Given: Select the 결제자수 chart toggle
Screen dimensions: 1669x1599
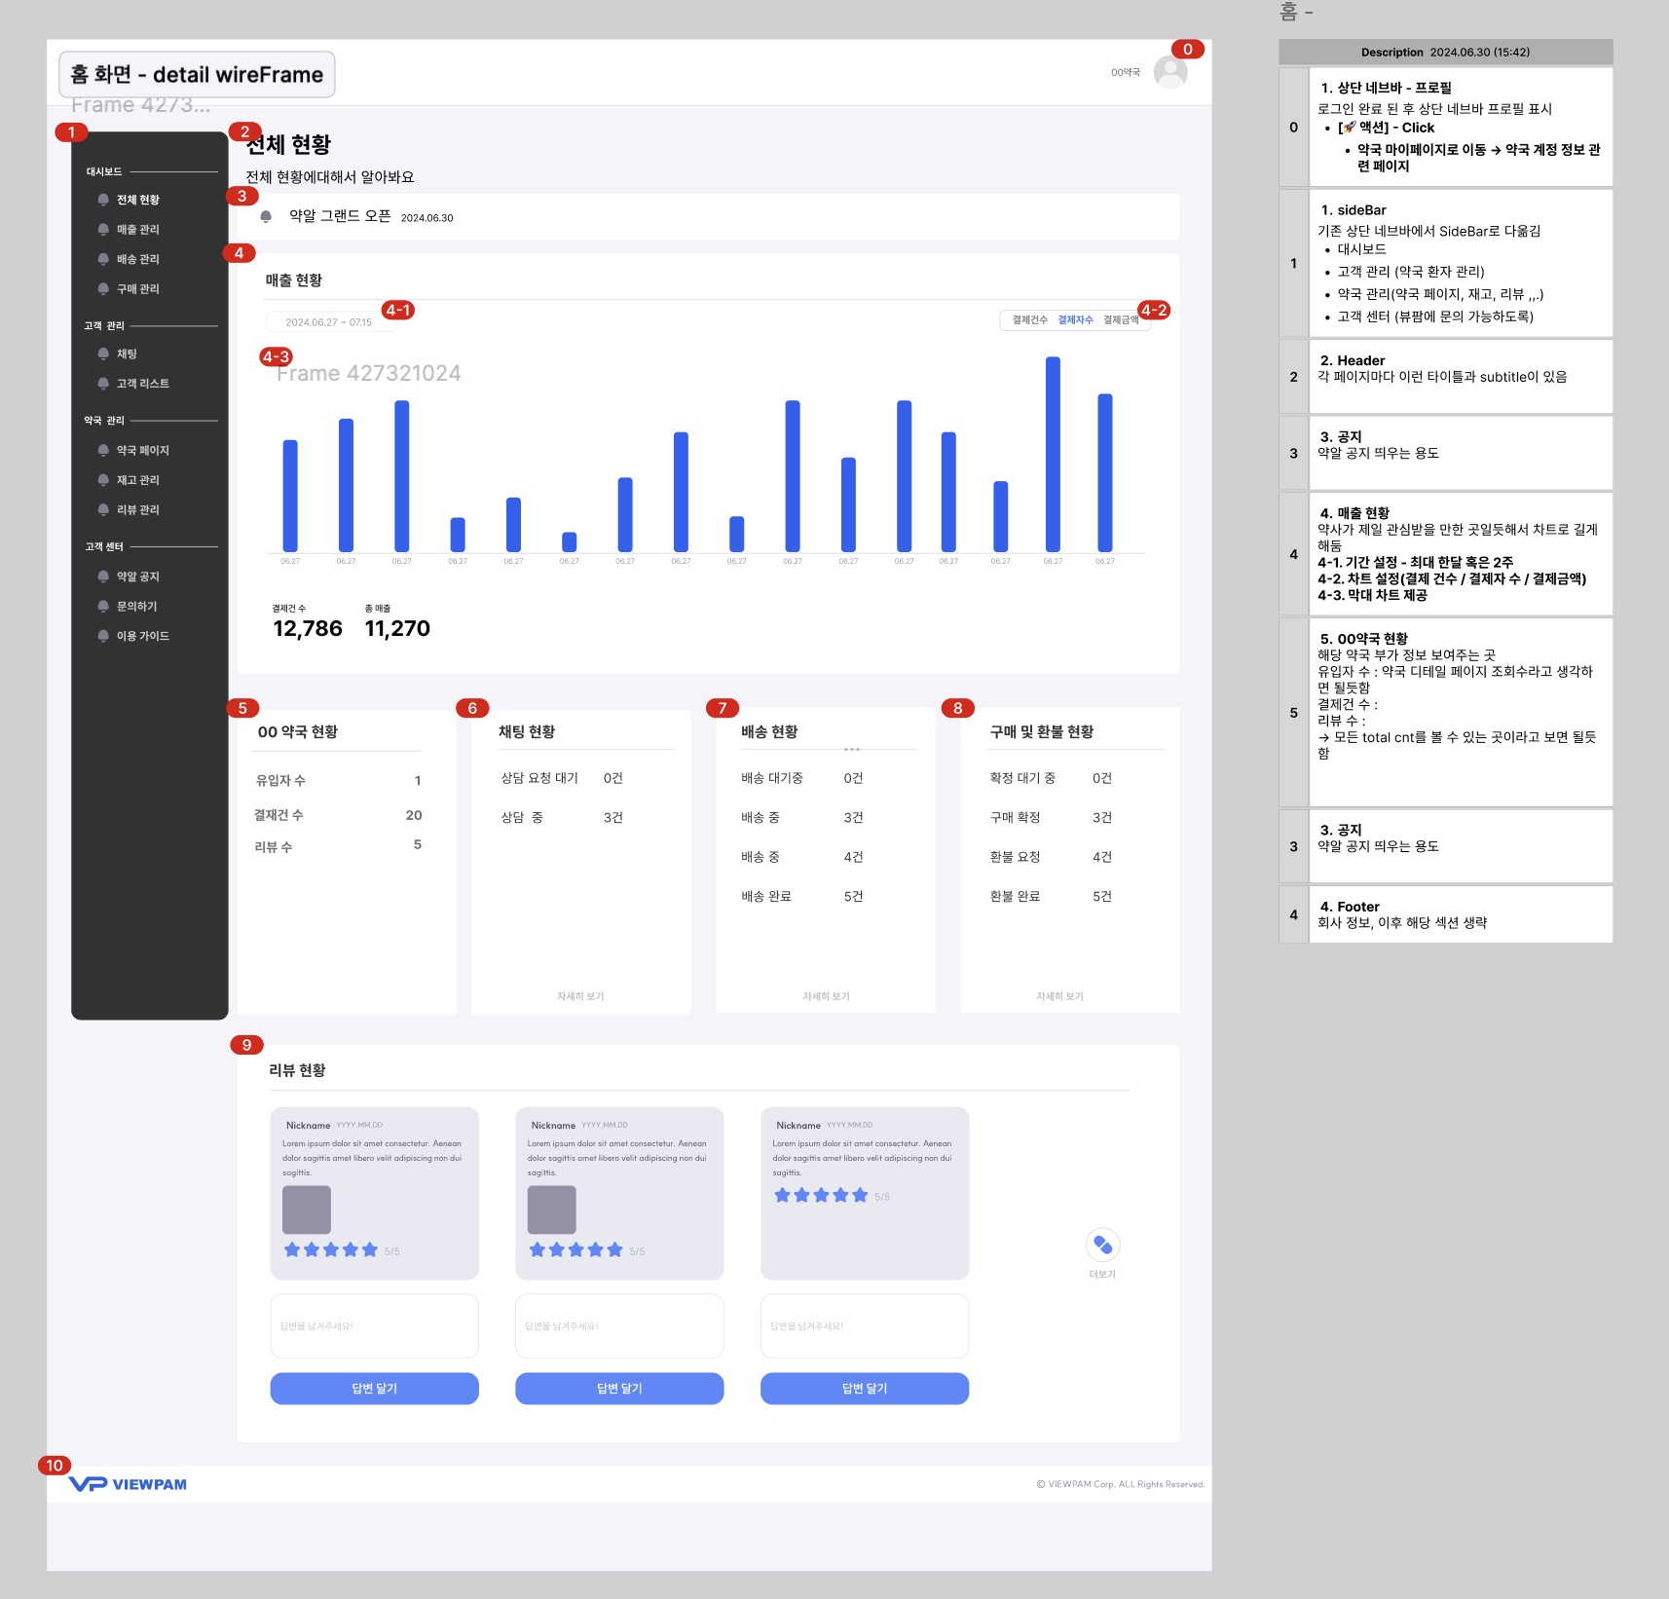Looking at the screenshot, I should (1075, 320).
